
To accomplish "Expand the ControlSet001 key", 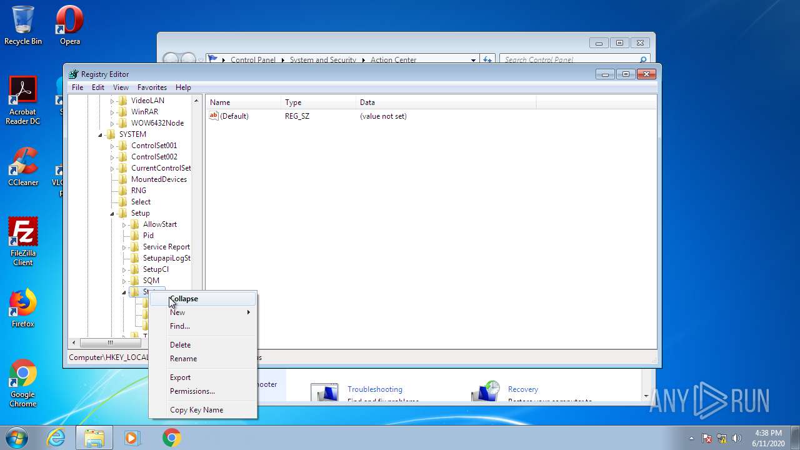I will tap(112, 146).
